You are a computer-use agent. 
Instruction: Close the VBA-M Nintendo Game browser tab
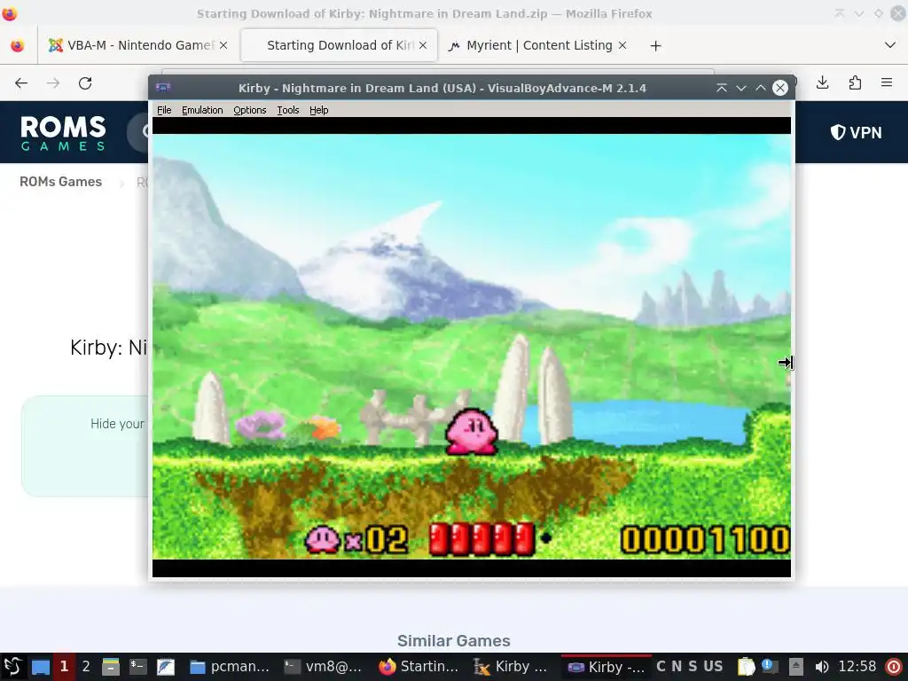pos(223,45)
